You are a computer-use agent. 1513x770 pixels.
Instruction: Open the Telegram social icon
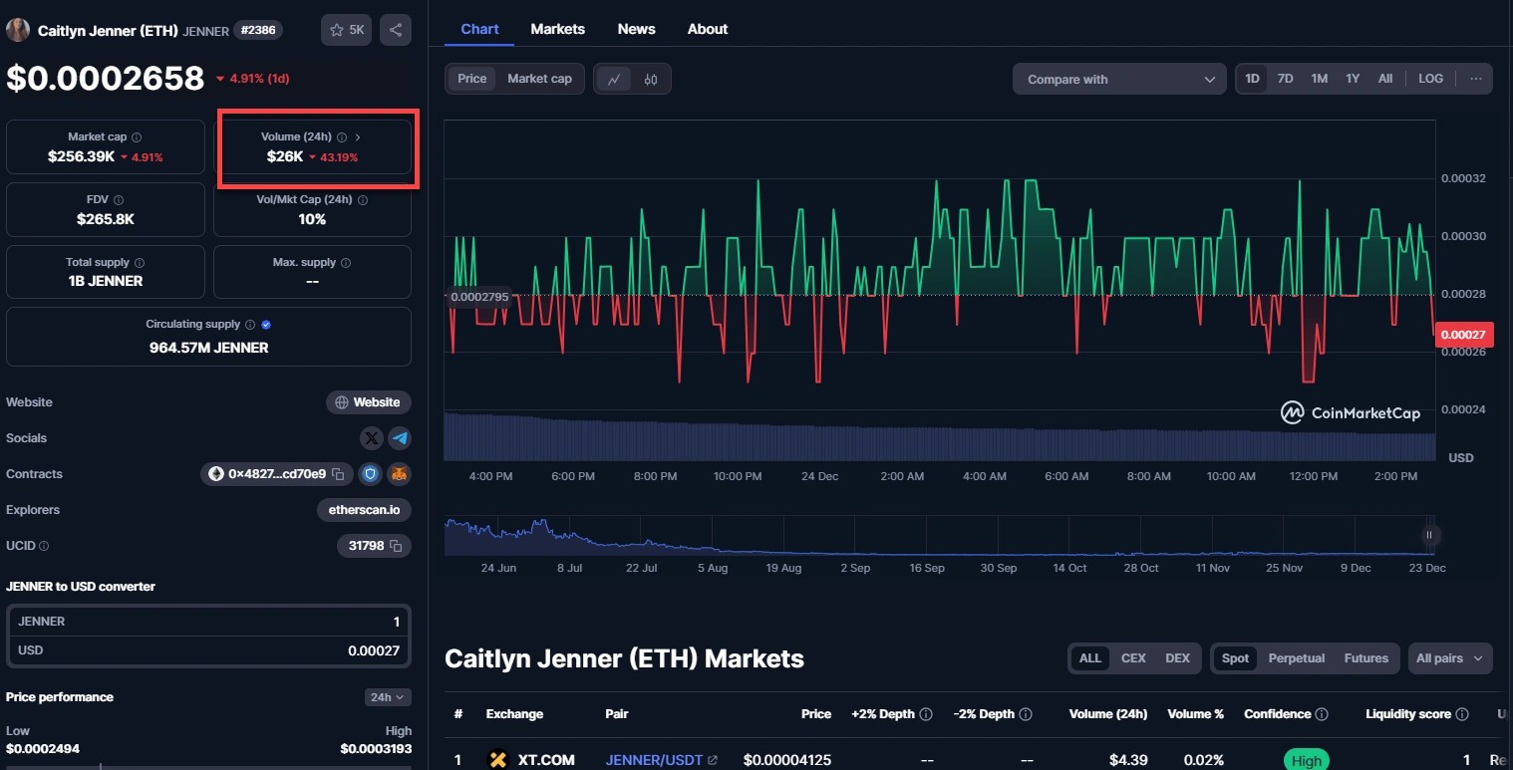[400, 438]
